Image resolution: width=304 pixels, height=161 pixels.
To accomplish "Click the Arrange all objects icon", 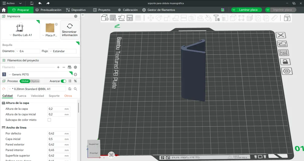I will (x=130, y=18).
